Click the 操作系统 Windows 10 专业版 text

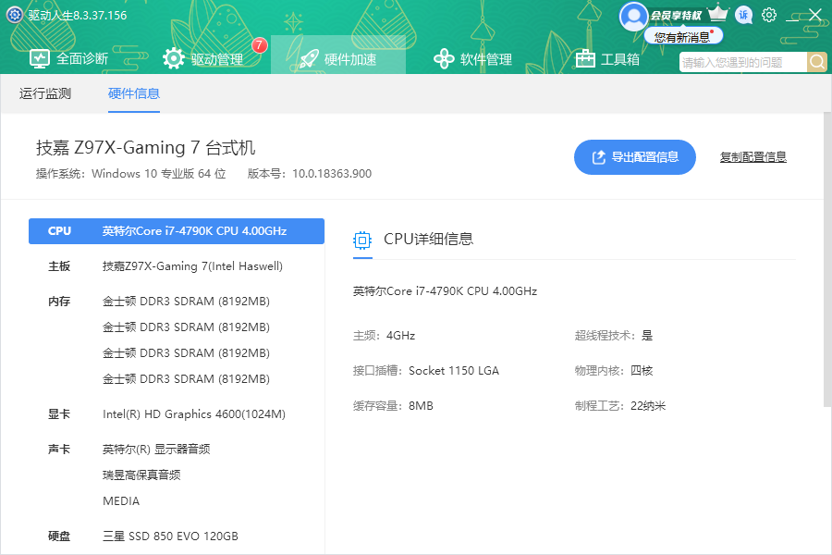click(x=130, y=174)
